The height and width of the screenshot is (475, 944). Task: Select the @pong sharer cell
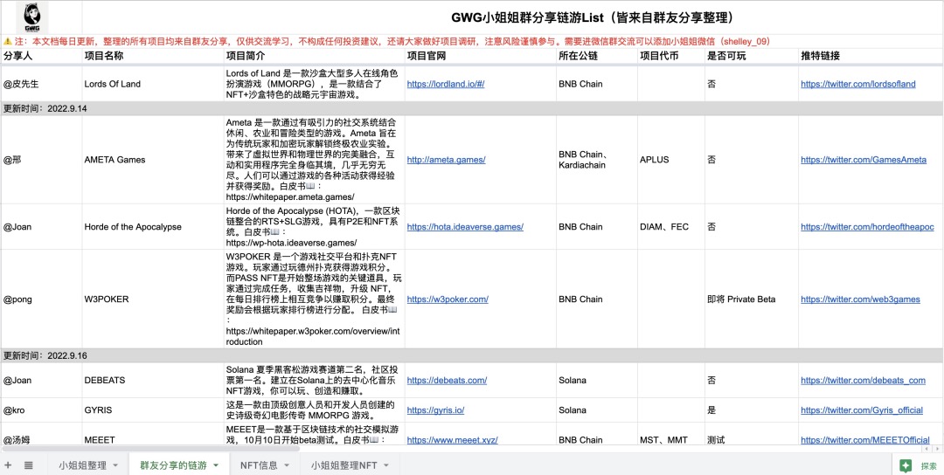tap(41, 299)
